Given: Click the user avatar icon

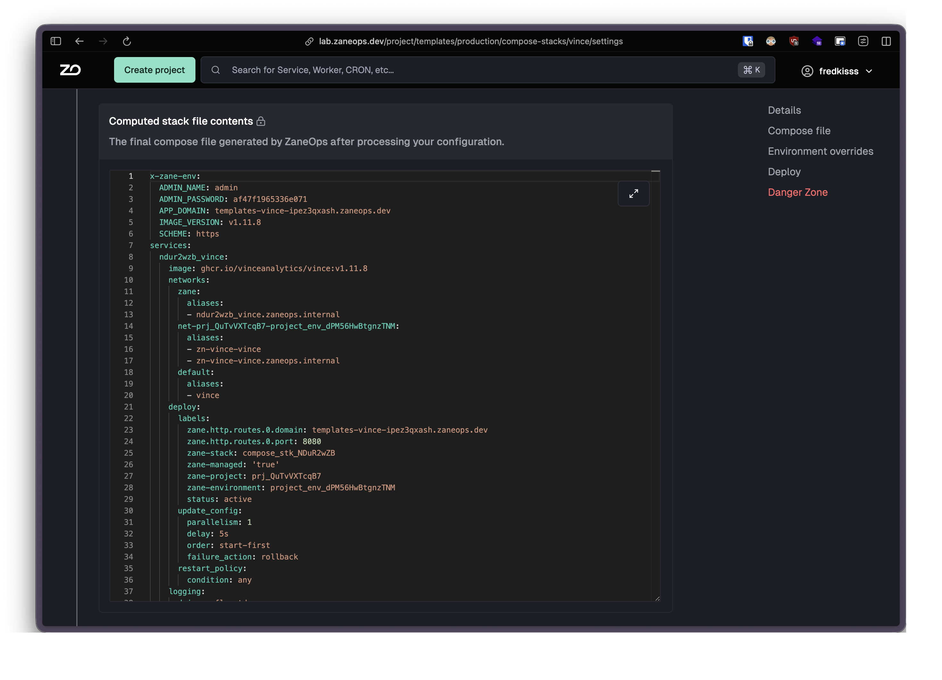Looking at the screenshot, I should pyautogui.click(x=807, y=71).
